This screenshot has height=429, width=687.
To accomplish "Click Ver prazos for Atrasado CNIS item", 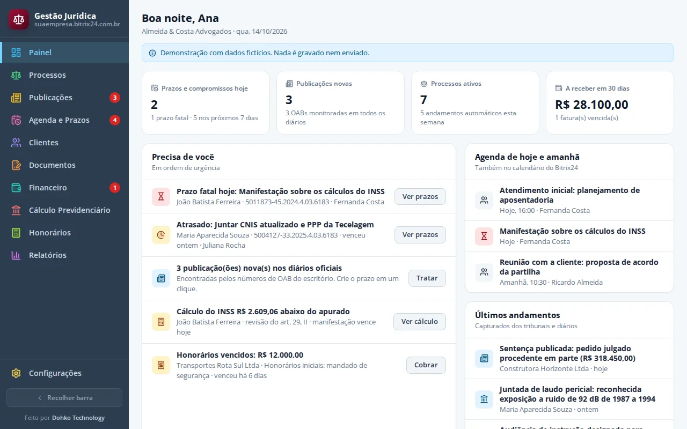I will point(420,235).
